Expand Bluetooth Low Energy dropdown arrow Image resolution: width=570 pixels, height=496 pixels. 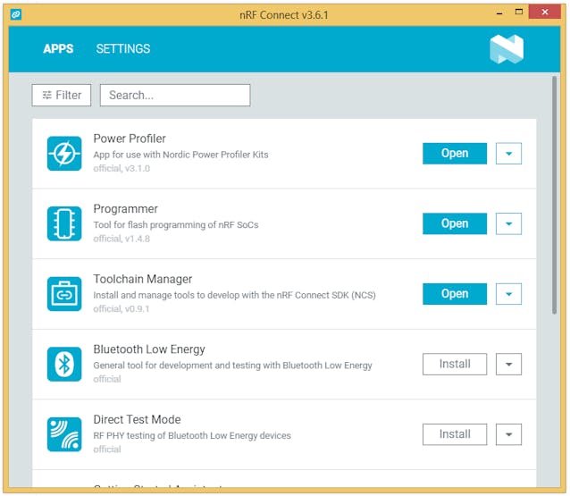click(508, 364)
